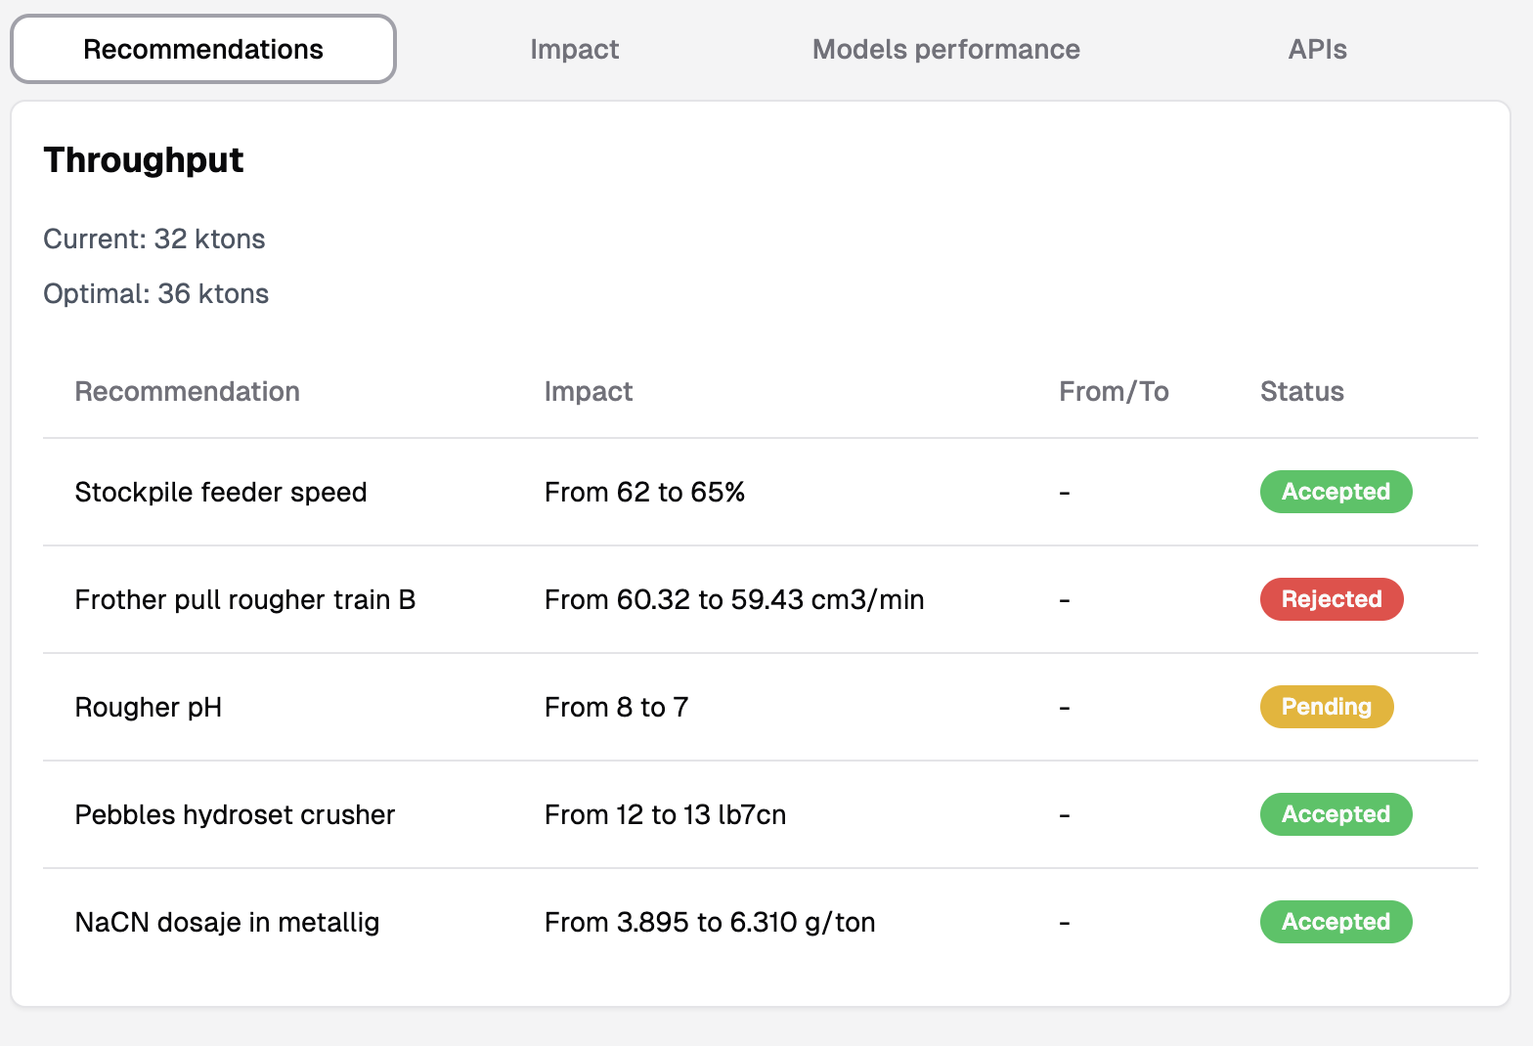Click Accepted badge for Stockpile feeder speed
Image resolution: width=1533 pixels, height=1046 pixels.
point(1336,492)
